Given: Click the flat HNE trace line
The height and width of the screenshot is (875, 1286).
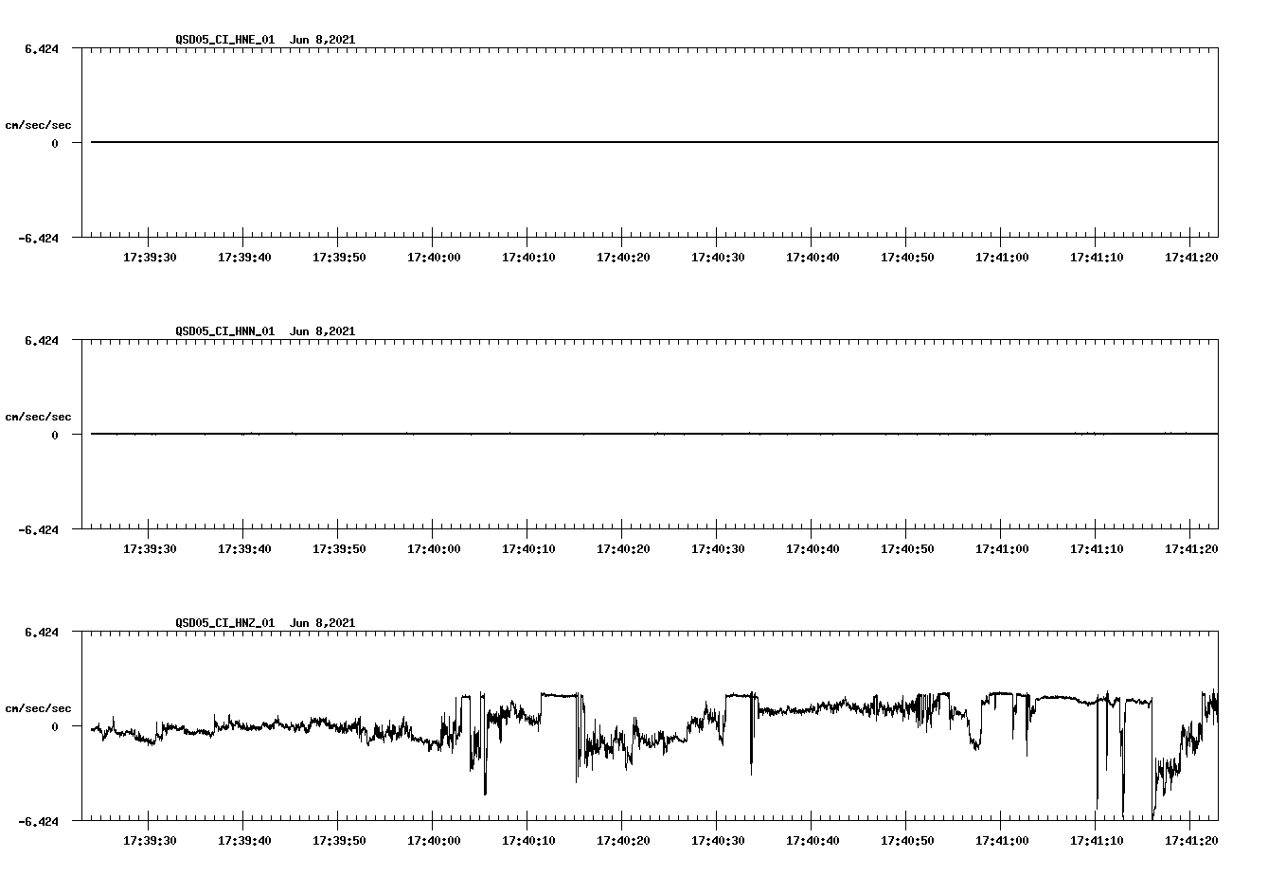Looking at the screenshot, I should (x=654, y=142).
